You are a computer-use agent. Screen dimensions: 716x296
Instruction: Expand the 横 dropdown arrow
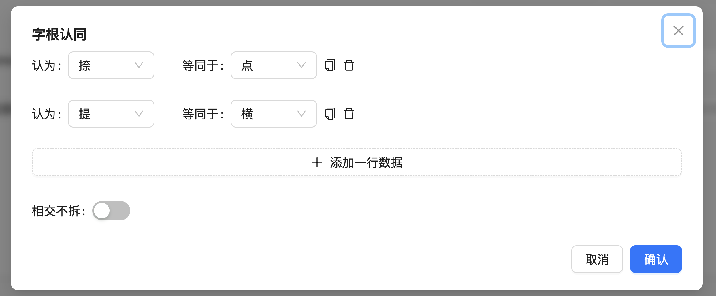pyautogui.click(x=302, y=114)
